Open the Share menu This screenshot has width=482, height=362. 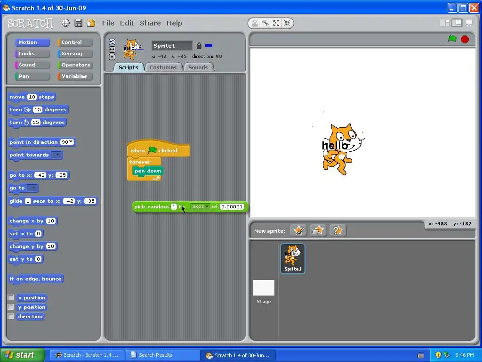pyautogui.click(x=150, y=23)
